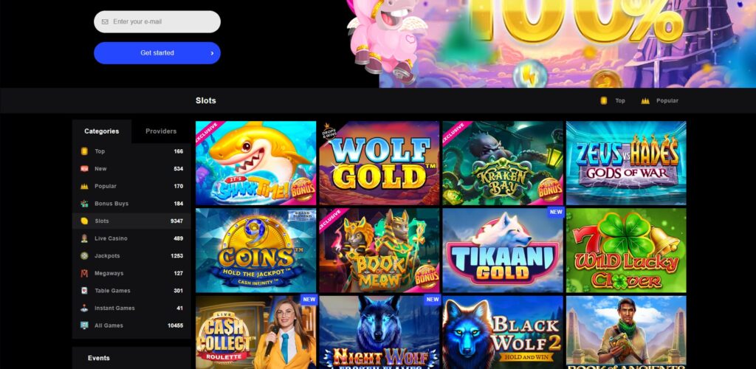Click the Popular crown icon in sidebar
756x369 pixels.
[84, 187]
